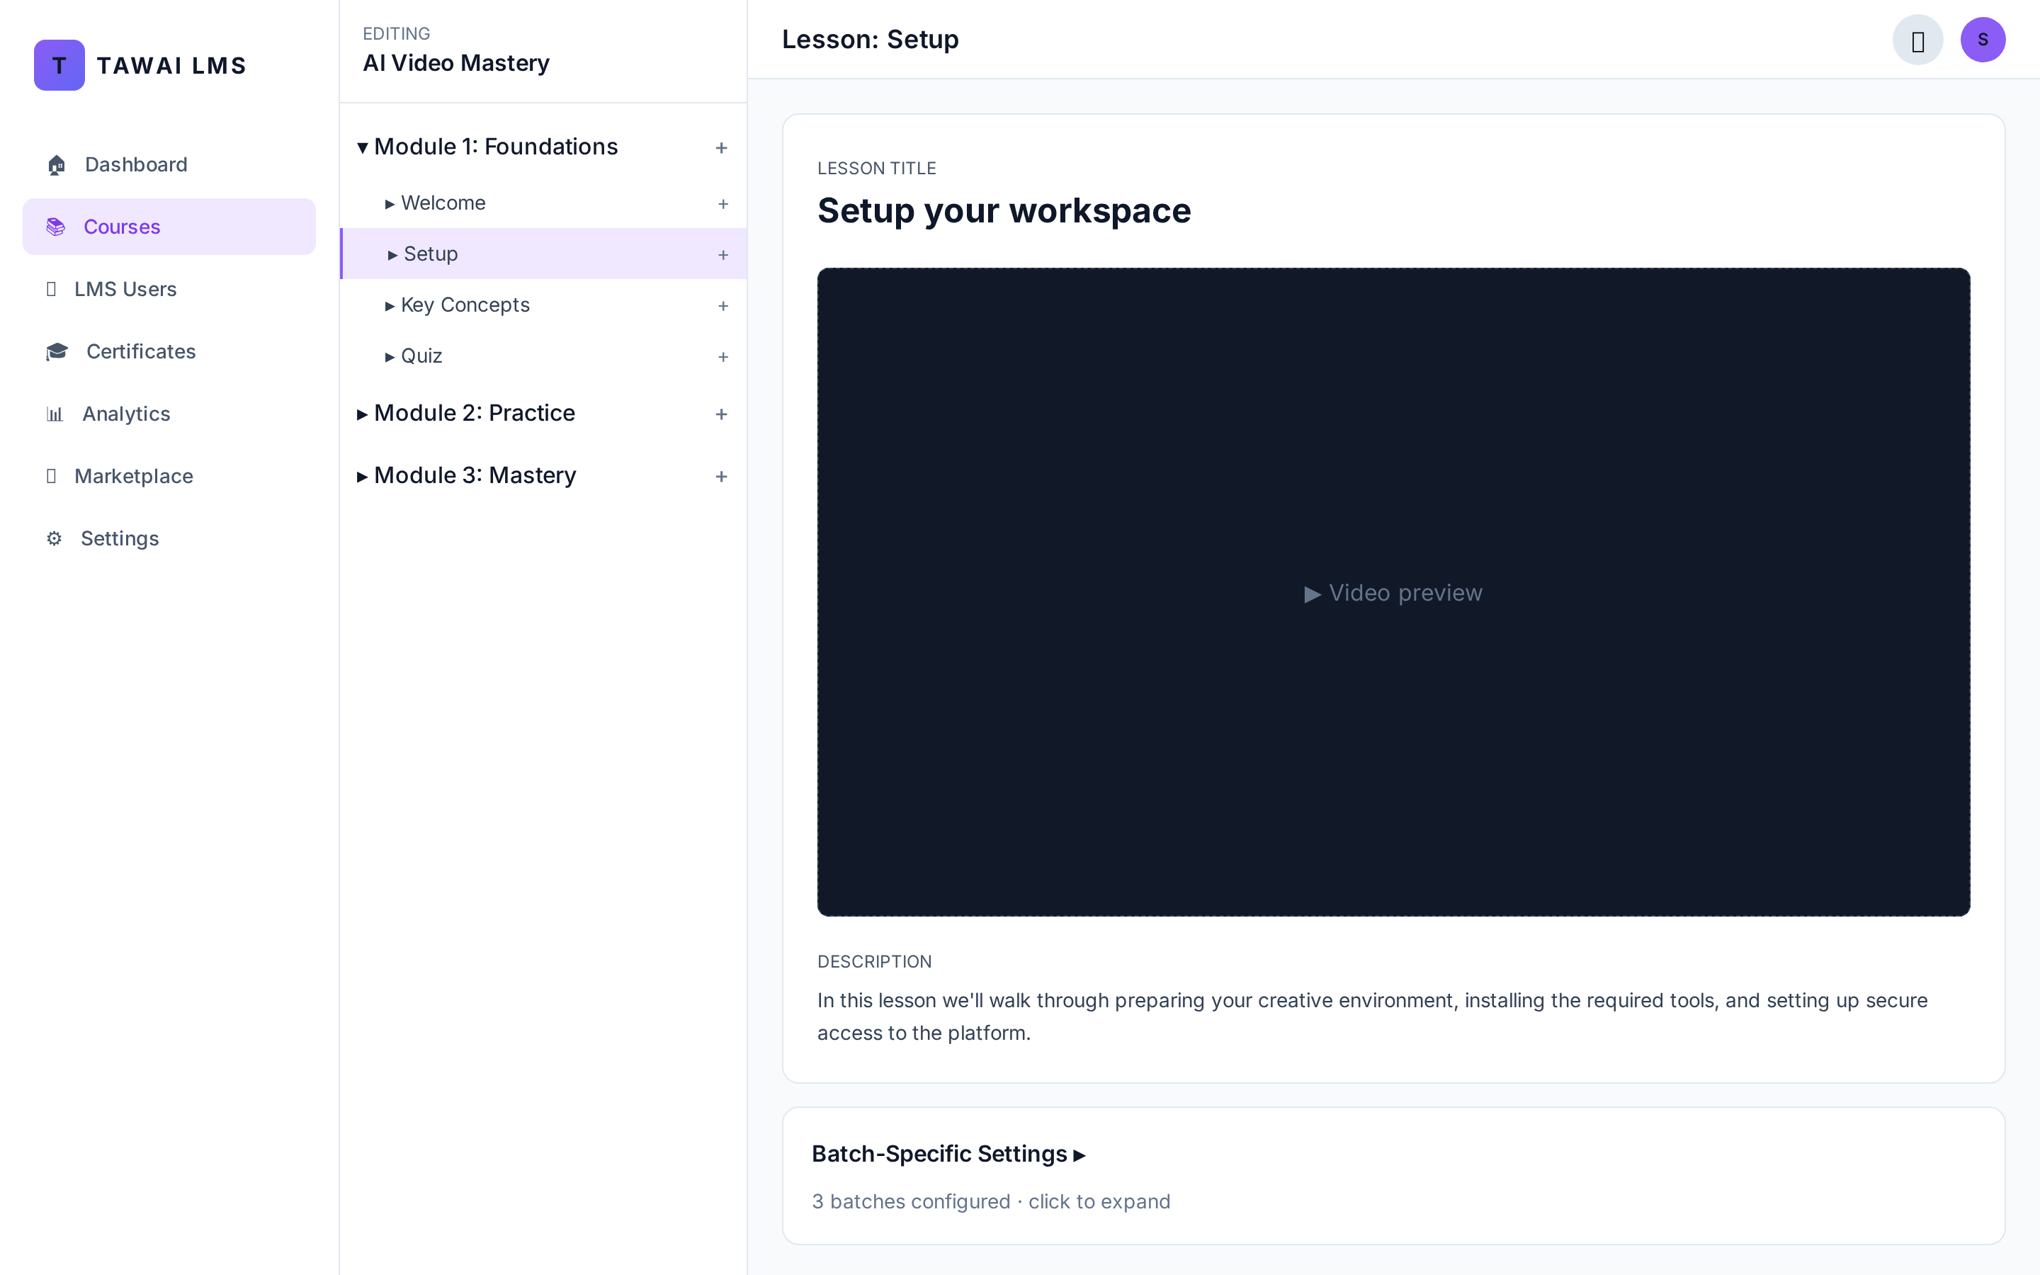2040x1275 pixels.
Task: Expand the Quiz lesson arrow
Action: (390, 357)
